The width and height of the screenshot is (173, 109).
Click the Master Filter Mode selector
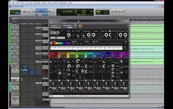pyautogui.click(x=102, y=35)
